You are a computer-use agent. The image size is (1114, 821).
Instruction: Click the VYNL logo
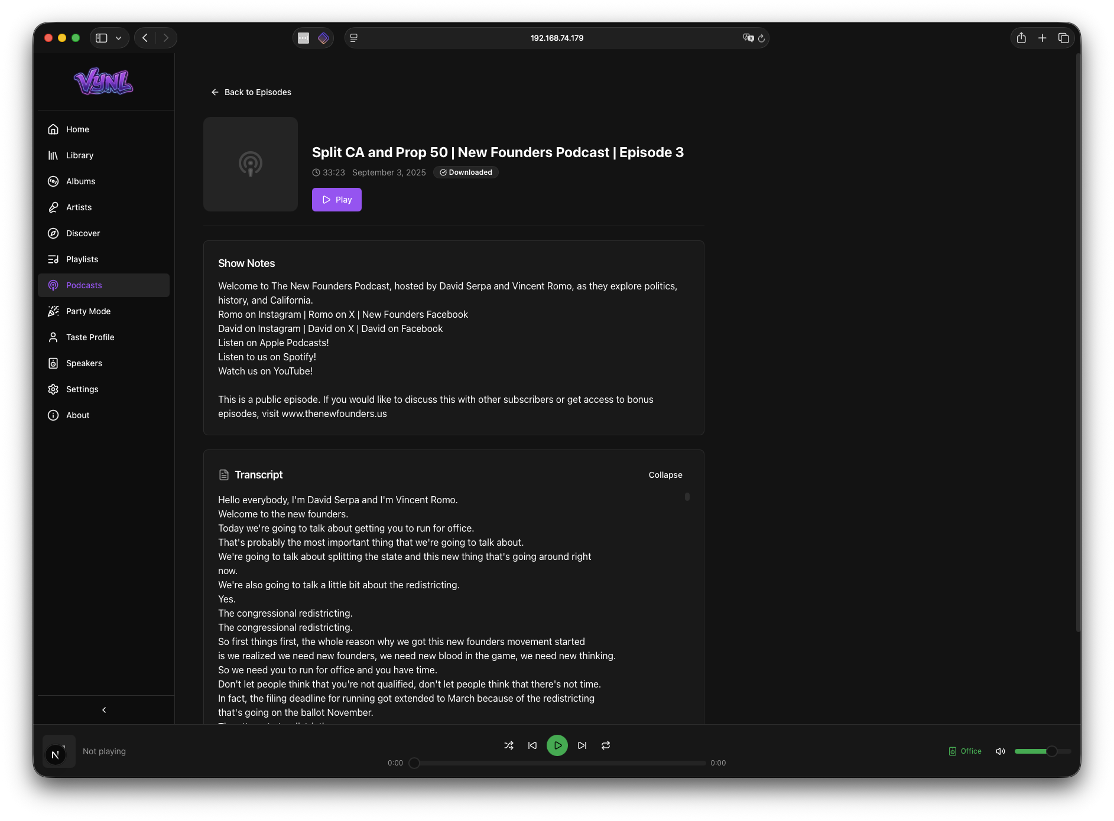[103, 82]
